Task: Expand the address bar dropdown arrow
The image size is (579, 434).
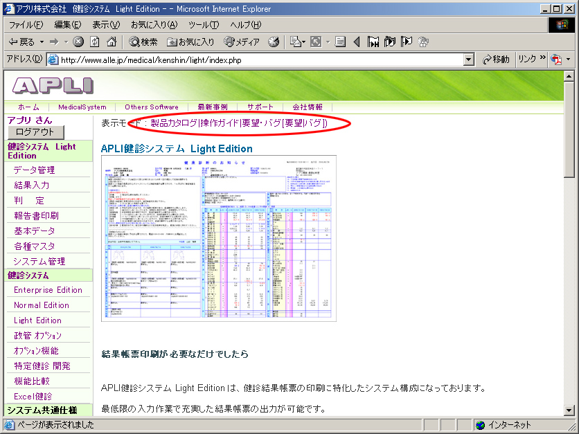Action: click(469, 60)
